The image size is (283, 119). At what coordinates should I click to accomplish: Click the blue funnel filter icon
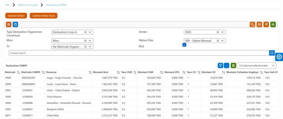point(220,65)
